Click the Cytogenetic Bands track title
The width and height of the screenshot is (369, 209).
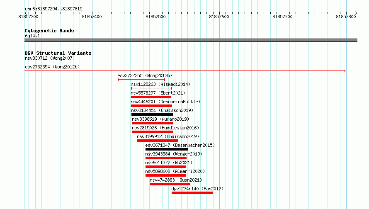(x=49, y=31)
